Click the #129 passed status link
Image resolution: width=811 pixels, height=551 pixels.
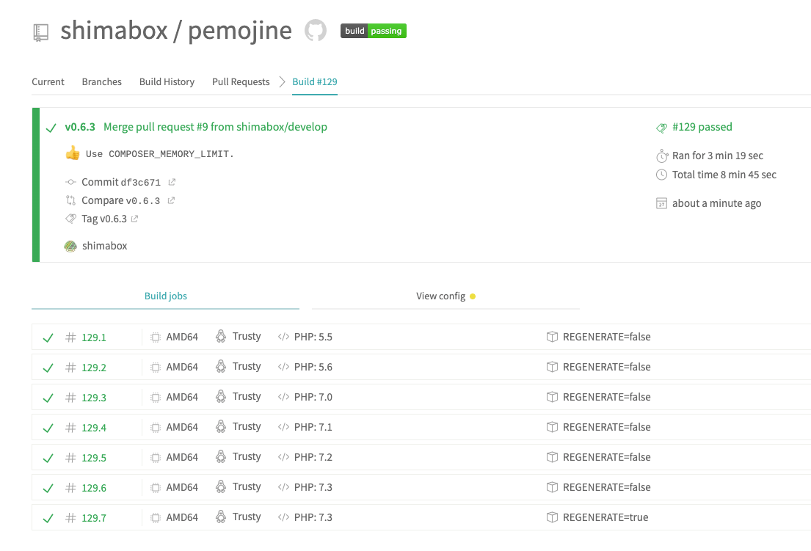click(x=702, y=127)
